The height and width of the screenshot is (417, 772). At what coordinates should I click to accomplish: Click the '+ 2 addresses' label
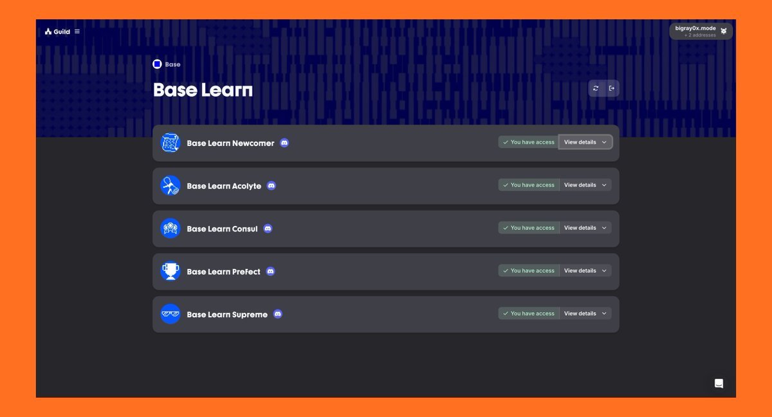700,35
